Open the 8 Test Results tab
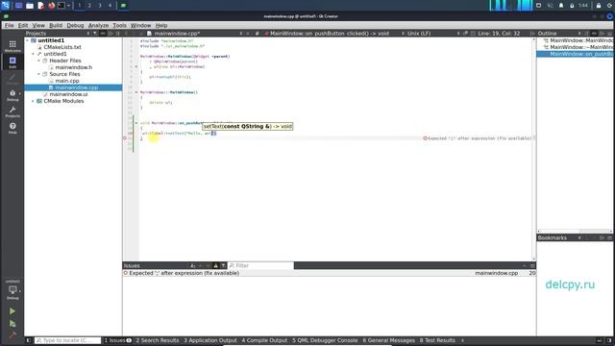 pos(437,340)
